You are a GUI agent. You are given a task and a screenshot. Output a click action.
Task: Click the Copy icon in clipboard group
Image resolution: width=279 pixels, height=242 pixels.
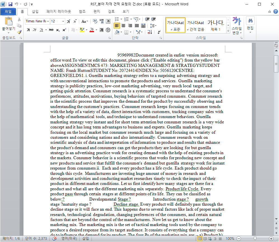tap(19, 26)
